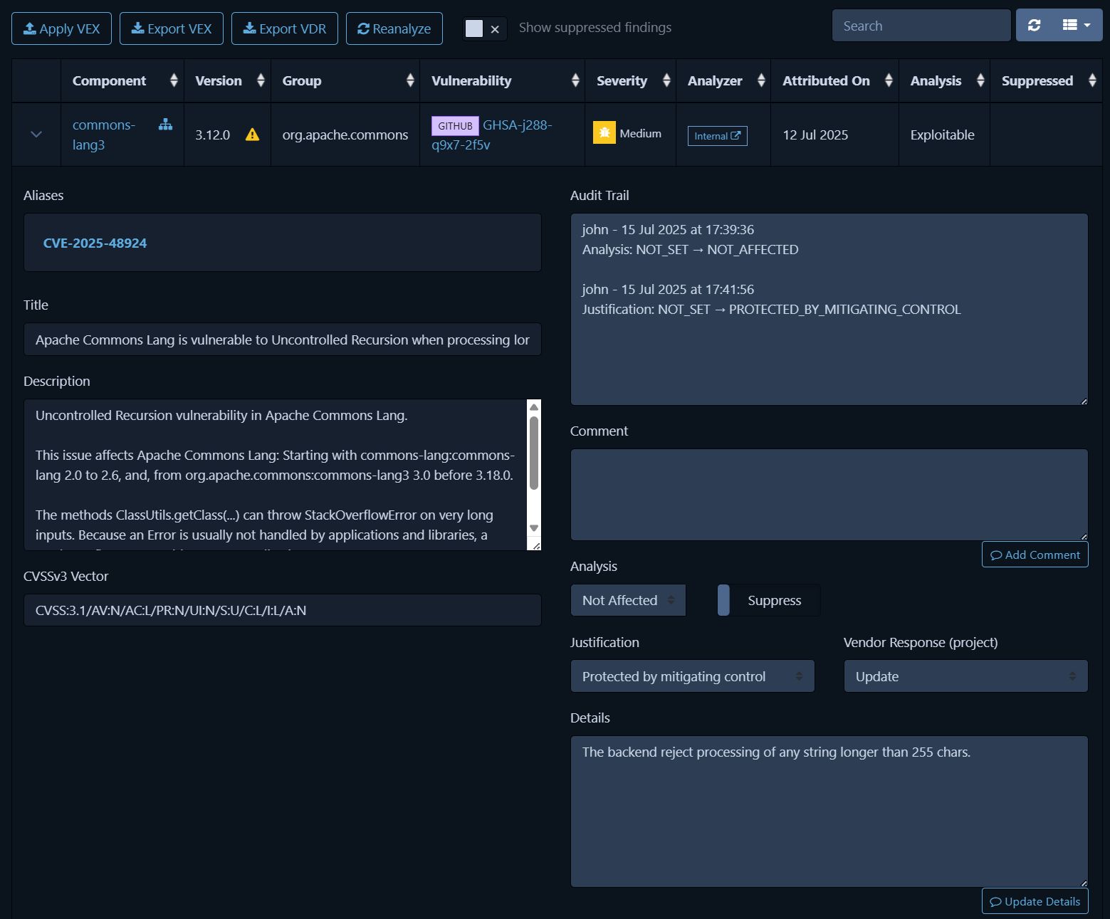The height and width of the screenshot is (919, 1110).
Task: Click in the Details text area
Action: pyautogui.click(x=829, y=812)
